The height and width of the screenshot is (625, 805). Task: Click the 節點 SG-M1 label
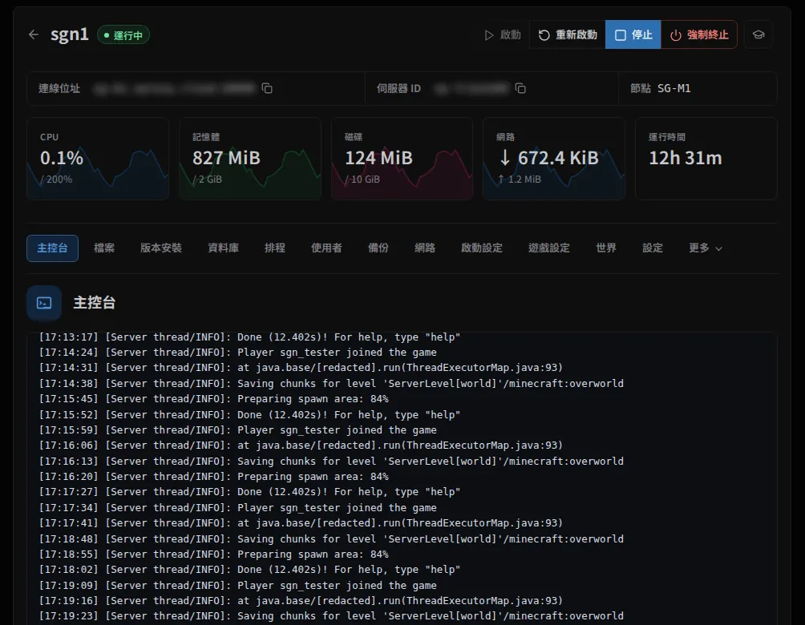point(660,88)
